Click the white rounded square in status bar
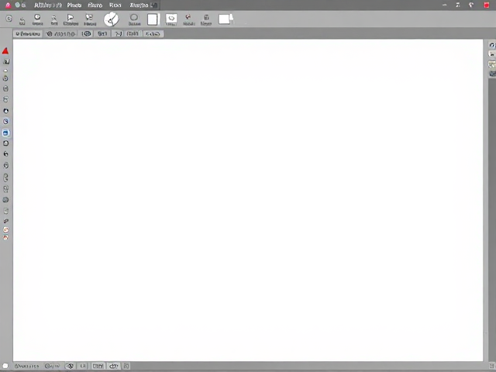The image size is (496, 372). point(5,366)
